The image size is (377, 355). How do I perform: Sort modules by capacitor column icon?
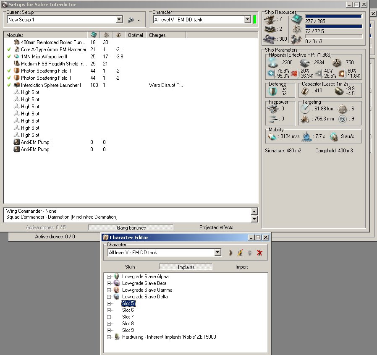click(119, 35)
